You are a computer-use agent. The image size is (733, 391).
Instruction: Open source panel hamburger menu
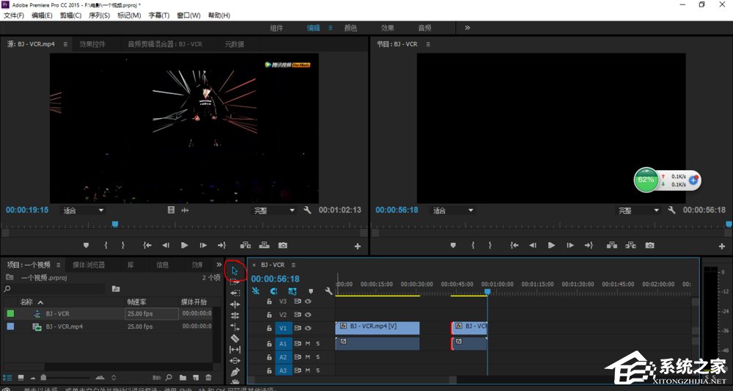click(x=65, y=44)
